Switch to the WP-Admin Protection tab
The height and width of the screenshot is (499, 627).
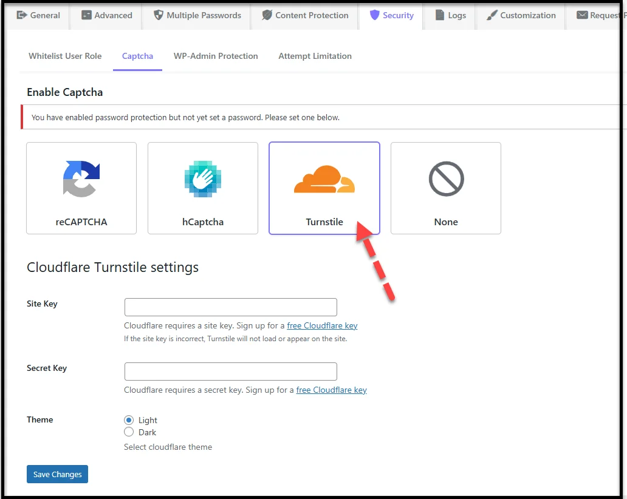click(x=216, y=56)
